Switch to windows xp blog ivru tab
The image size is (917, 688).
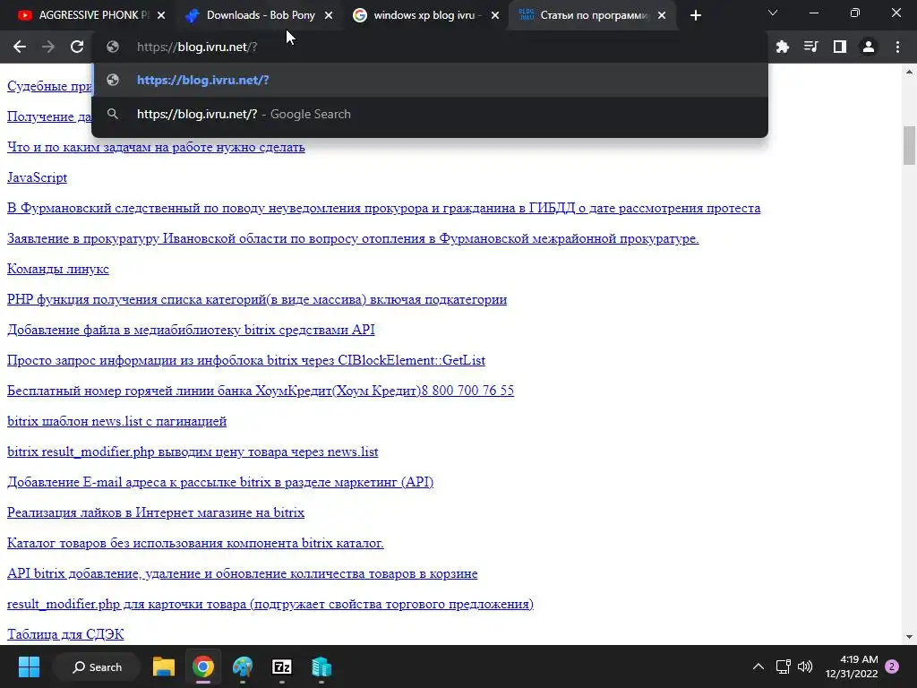tap(424, 16)
